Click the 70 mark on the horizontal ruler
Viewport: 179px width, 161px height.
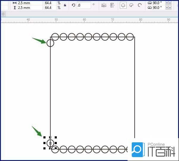(112, 20)
